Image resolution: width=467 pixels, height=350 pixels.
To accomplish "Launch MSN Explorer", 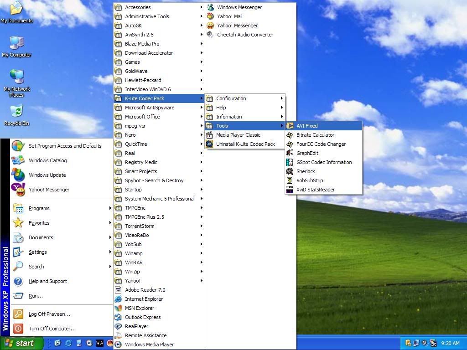I will pos(159,308).
